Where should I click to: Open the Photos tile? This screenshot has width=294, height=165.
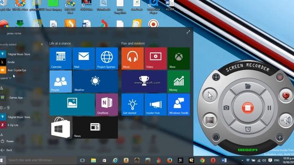(72, 104)
